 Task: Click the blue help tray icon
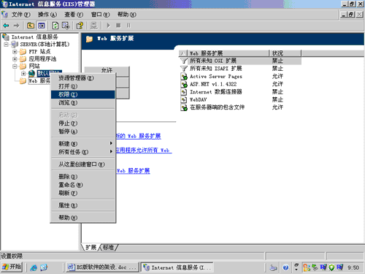pyautogui.click(x=285, y=267)
